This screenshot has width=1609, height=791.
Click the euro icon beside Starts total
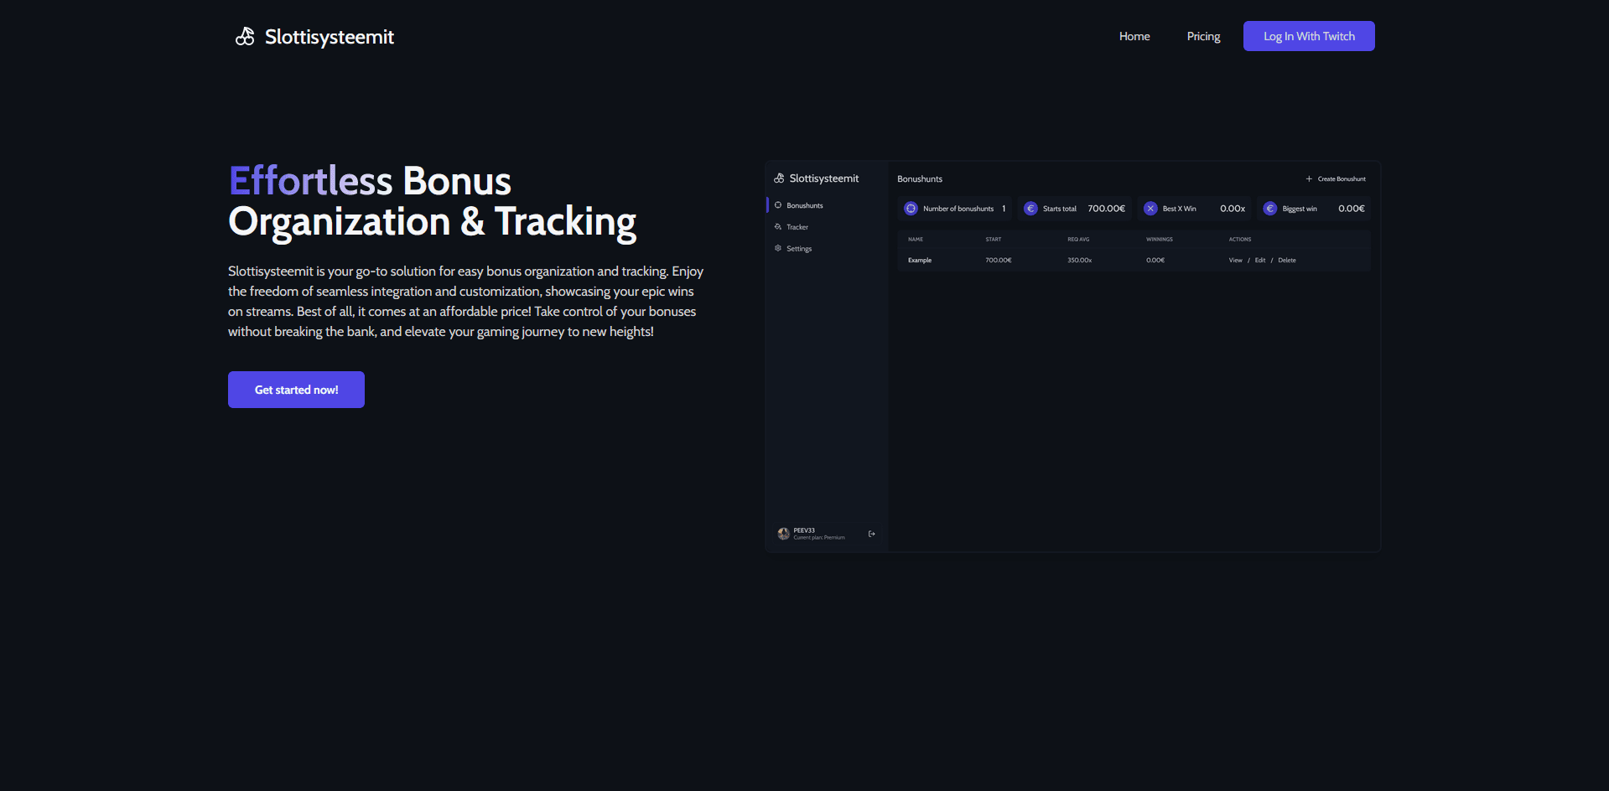1030,209
